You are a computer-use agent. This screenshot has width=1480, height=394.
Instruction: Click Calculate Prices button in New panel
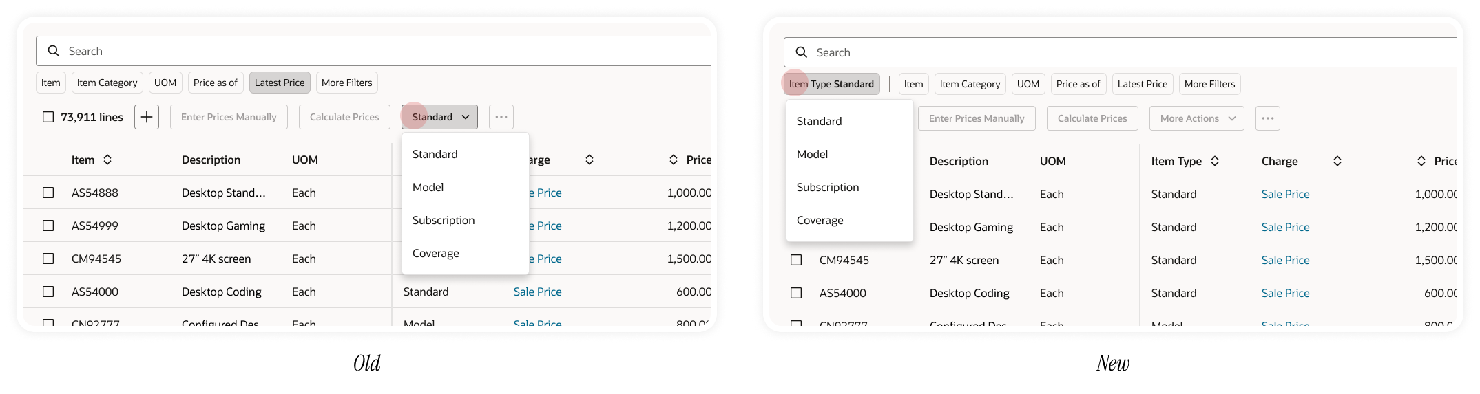[x=1092, y=118]
